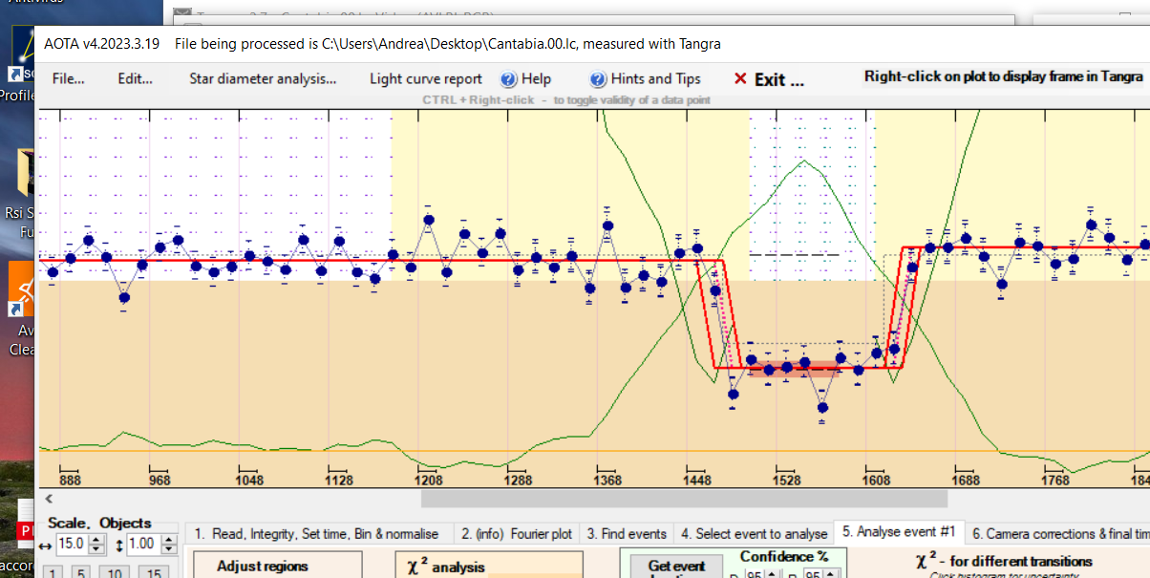Increase horizontal scale 15.0 with up arrow
Viewport: 1150px width, 578px height.
point(96,541)
